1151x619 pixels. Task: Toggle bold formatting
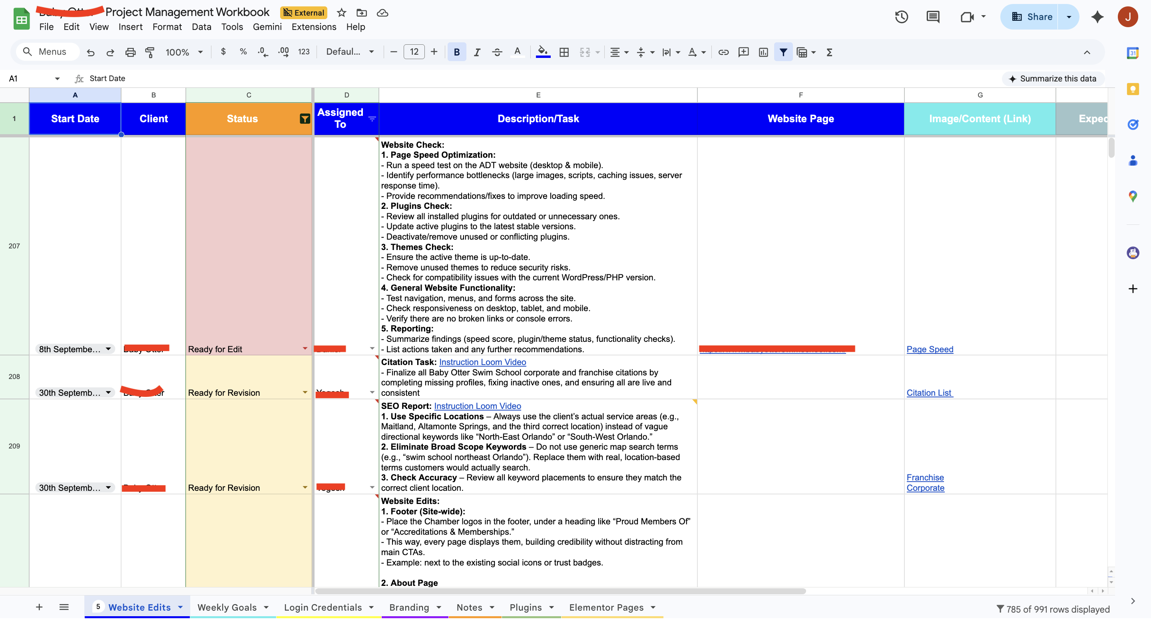456,52
